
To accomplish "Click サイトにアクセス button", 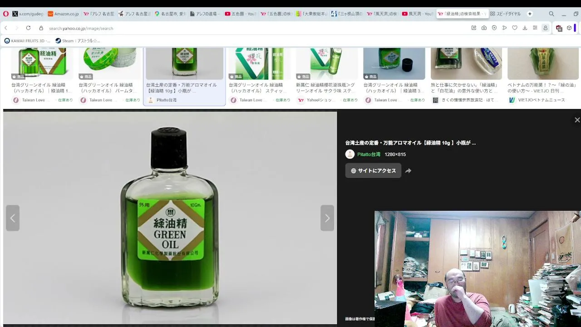I will 373,171.
